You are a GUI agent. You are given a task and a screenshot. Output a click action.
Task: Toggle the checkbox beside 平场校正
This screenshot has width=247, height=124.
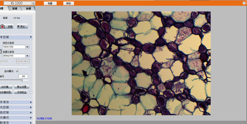click(31, 92)
